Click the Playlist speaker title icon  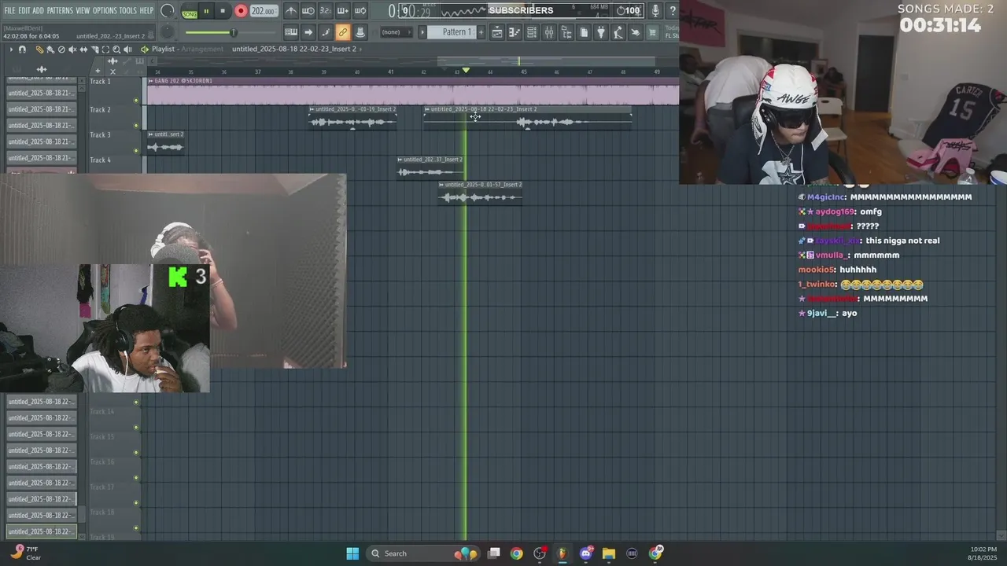(x=145, y=49)
